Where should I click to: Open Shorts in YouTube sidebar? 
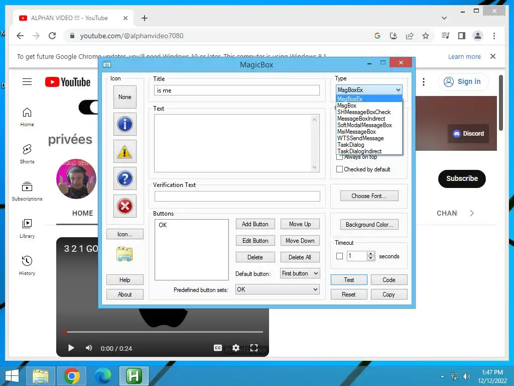27,154
